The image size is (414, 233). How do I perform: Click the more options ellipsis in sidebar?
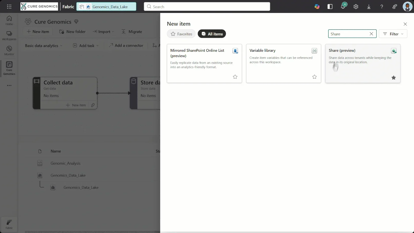(9, 85)
